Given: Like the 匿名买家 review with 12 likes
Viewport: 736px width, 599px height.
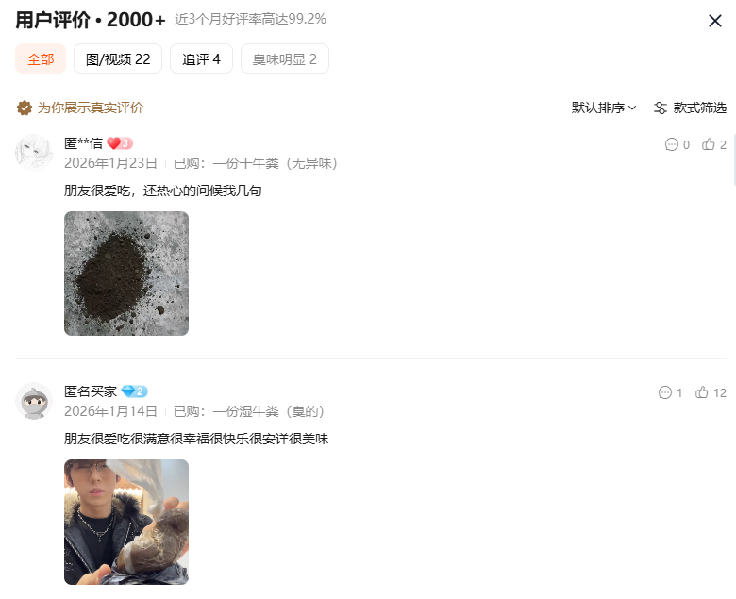Looking at the screenshot, I should coord(711,392).
